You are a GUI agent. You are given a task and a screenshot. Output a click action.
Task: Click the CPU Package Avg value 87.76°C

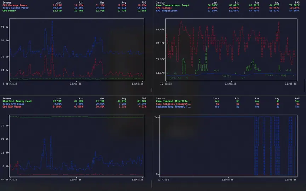[x=274, y=8]
